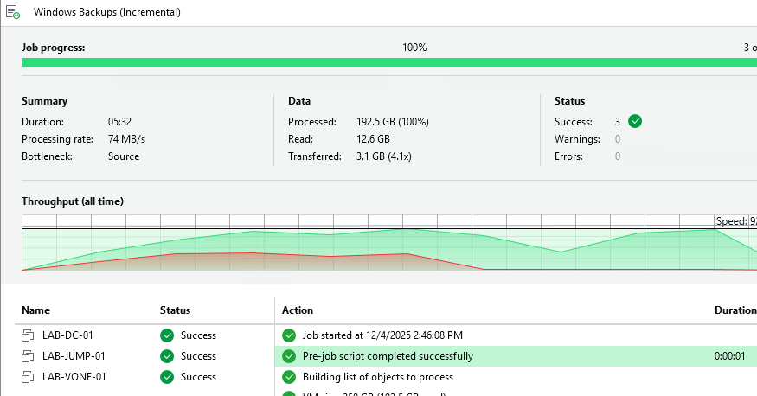The height and width of the screenshot is (396, 757).
Task: Click the VM icon next to LAB-DC-01
Action: point(29,335)
